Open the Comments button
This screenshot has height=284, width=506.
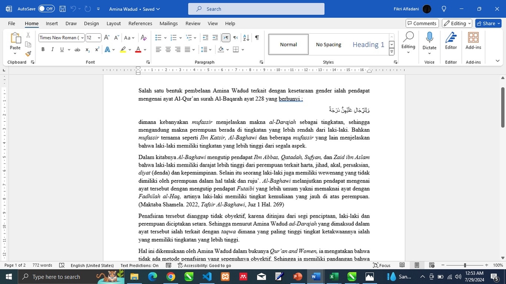(422, 24)
